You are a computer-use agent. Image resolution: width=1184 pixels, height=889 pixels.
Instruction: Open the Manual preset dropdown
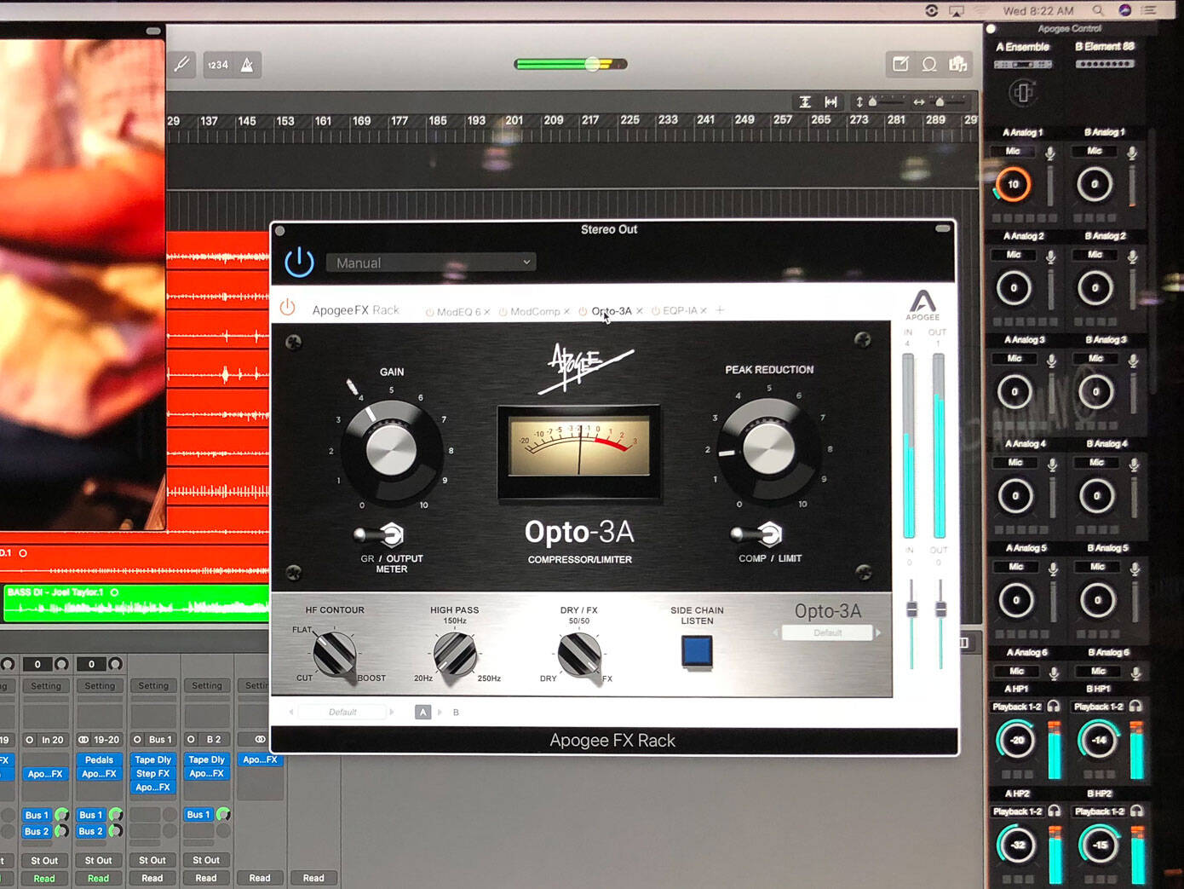click(x=431, y=263)
